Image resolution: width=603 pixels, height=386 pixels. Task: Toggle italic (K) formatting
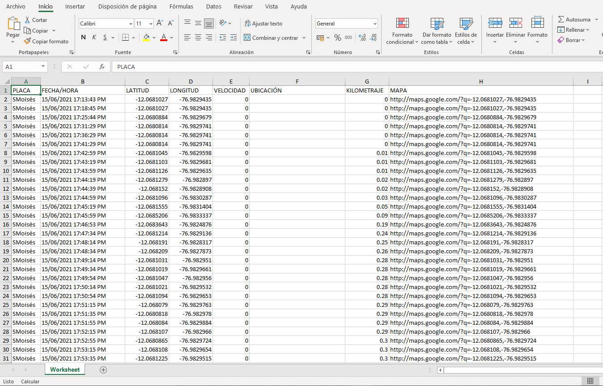(x=94, y=38)
